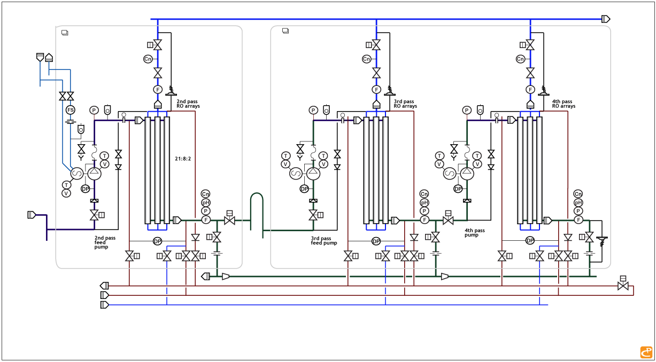
Task: Click the 21:8:2 array ratio label
Action: [183, 159]
